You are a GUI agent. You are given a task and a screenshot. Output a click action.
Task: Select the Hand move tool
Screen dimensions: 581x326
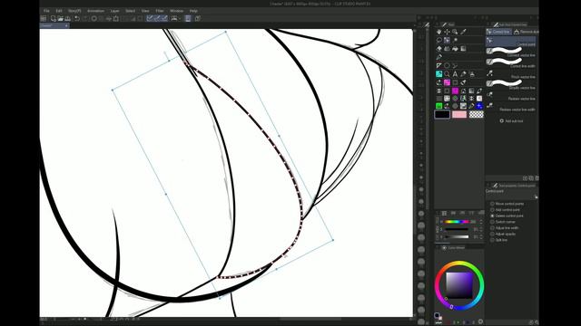[x=439, y=32]
